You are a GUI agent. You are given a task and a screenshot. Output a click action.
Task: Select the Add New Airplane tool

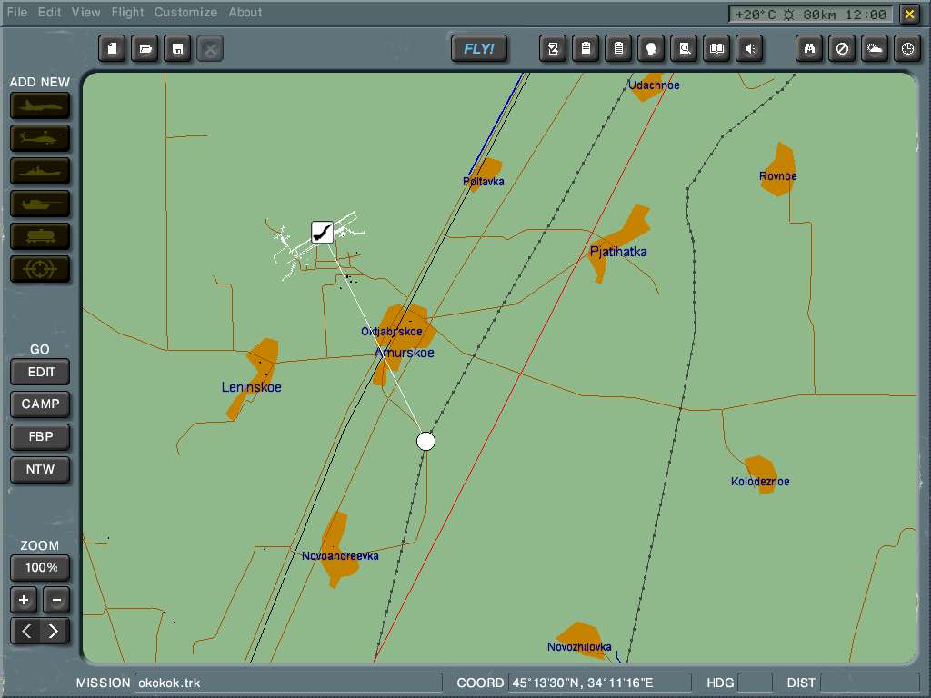(39, 105)
